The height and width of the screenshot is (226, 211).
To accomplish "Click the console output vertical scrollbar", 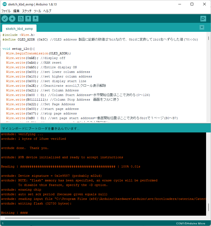I will point(209,207).
